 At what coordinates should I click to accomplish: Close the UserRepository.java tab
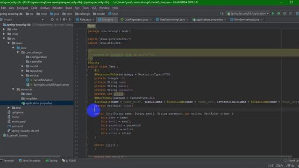[151, 20]
